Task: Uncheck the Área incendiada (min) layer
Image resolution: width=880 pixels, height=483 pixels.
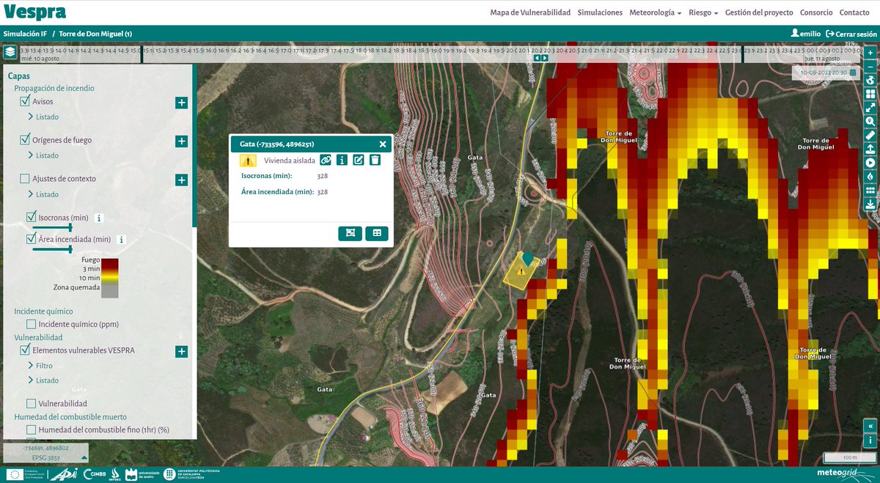Action: [32, 238]
